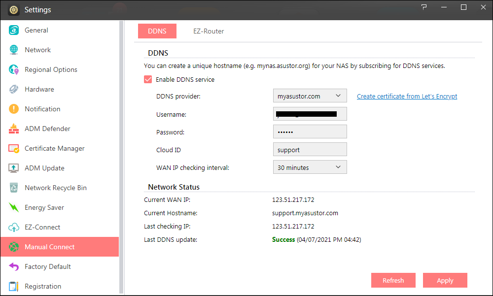Screen dimensions: 493x296
Task: Click the help question mark icon
Action: click(x=424, y=7)
